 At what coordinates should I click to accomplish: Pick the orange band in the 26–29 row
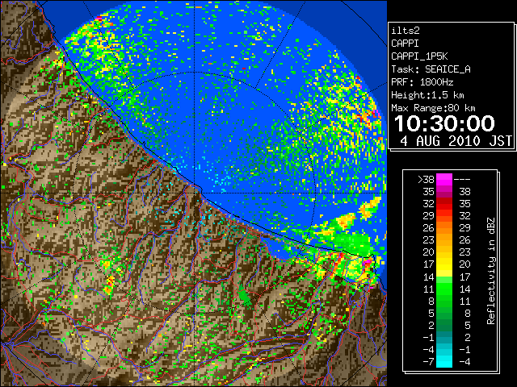pos(444,227)
